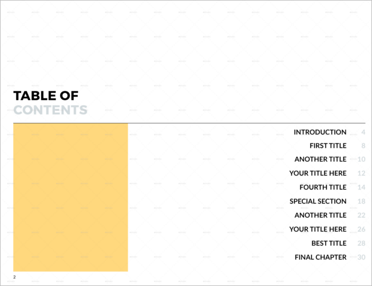Viewport: 372px width, 286px height.
Task: Select the SPECIAL SECTION entry
Action: 318,201
